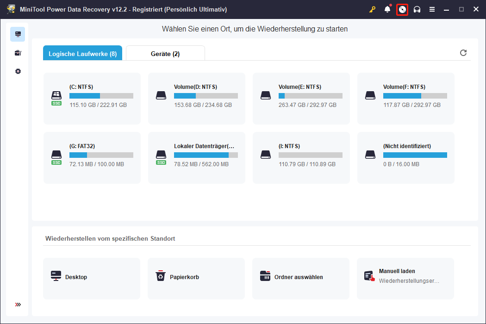
Task: Switch to the Geräte (2) tab
Action: pos(165,54)
